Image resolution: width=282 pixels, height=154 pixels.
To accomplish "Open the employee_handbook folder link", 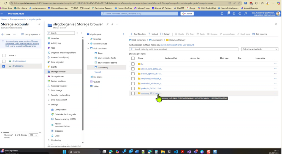I will [x=152, y=79].
